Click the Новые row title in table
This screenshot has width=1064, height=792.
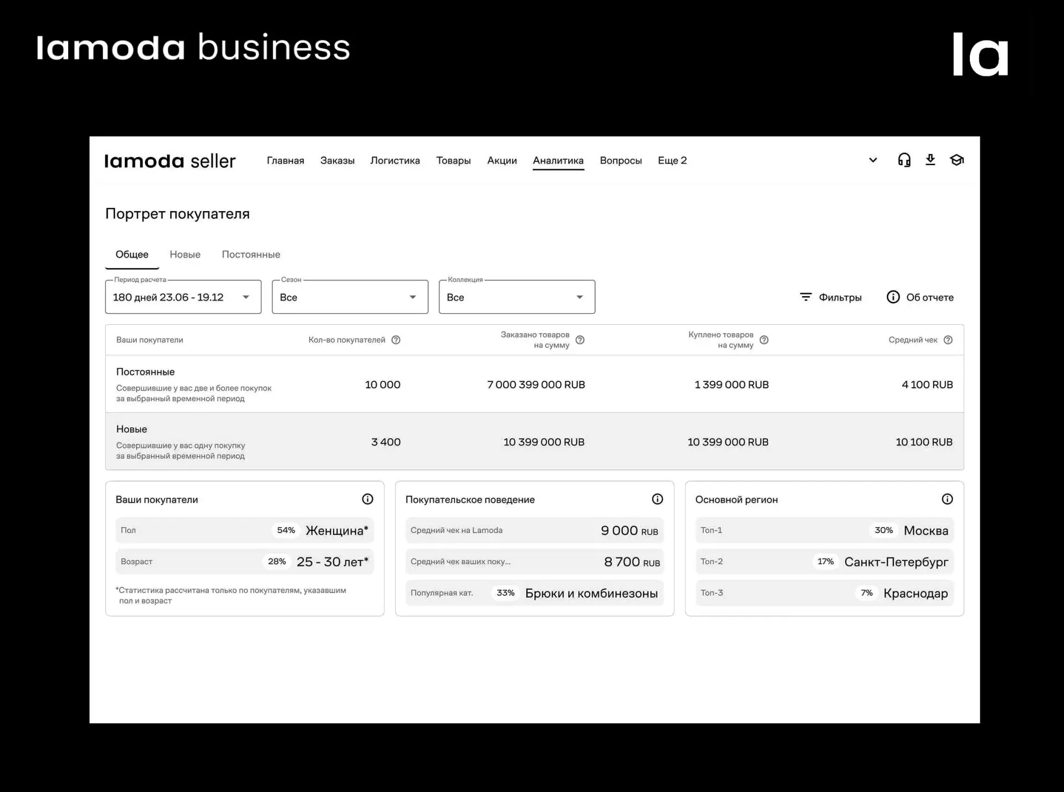click(x=131, y=429)
